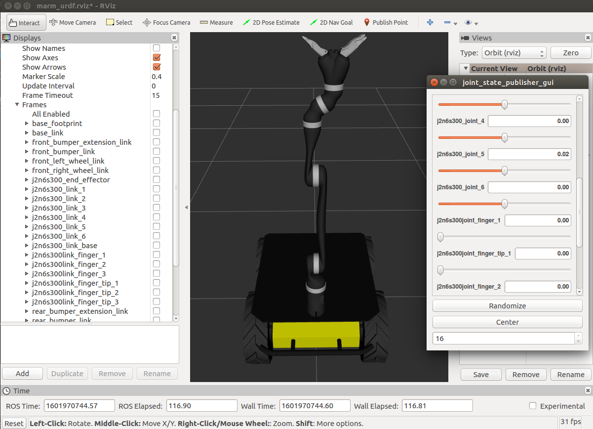The height and width of the screenshot is (429, 593).
Task: Click the Displays panel monitor icon
Action: (x=6, y=38)
